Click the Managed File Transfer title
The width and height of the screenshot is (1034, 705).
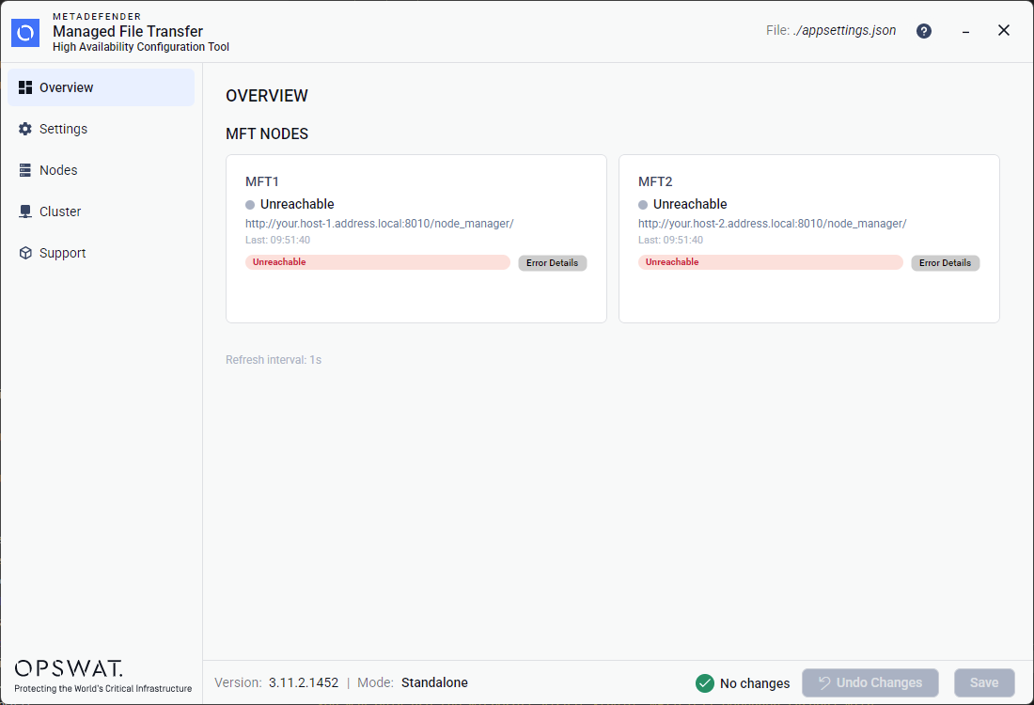pyautogui.click(x=128, y=31)
